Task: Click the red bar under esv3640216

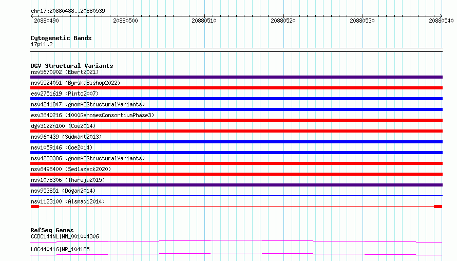Action: 236,120
